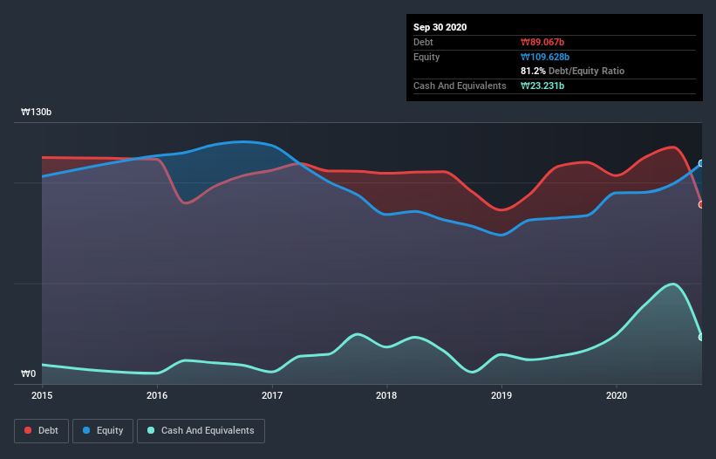Select the 2019 x-axis label
This screenshot has height=459, width=716.
(x=501, y=395)
